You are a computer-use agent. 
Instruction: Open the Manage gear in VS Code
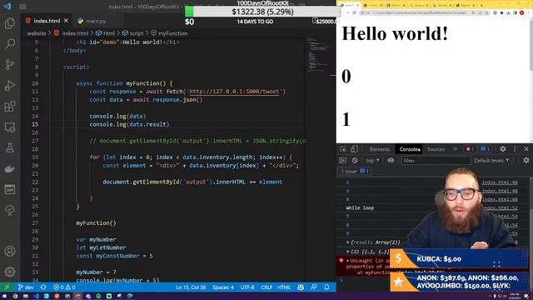pos(10,272)
